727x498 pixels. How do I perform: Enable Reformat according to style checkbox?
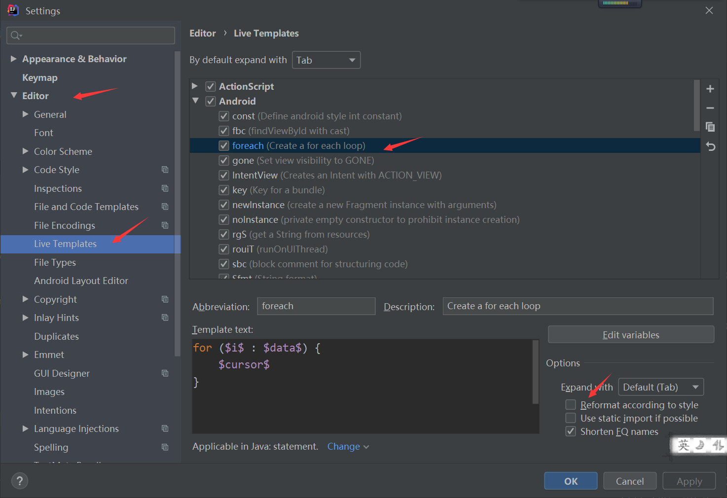click(571, 405)
